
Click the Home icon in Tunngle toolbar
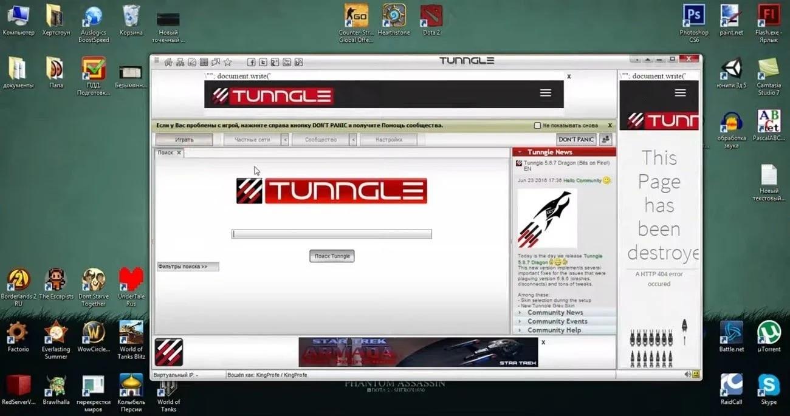point(168,61)
